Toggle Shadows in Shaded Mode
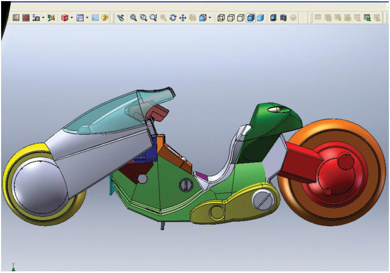Screen dimensions: 390x273 (x=274, y=18)
